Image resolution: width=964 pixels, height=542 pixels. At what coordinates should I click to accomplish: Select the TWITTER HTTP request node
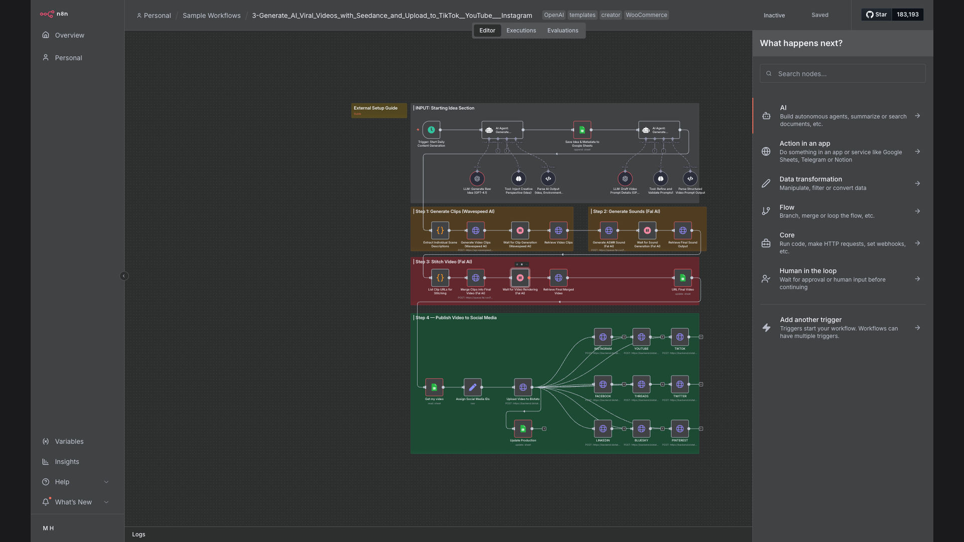(680, 384)
